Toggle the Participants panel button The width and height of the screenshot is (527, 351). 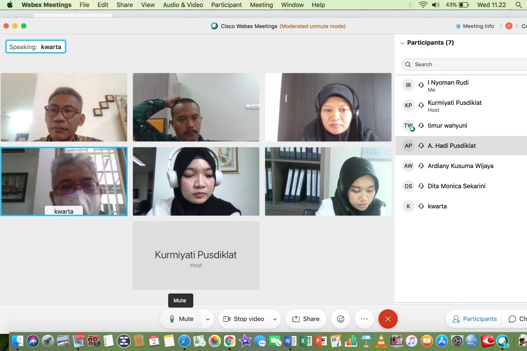coord(474,319)
